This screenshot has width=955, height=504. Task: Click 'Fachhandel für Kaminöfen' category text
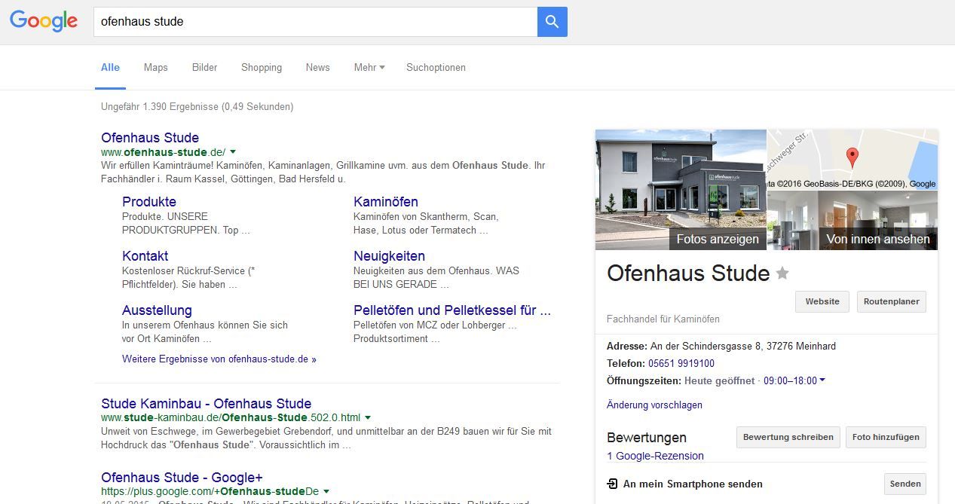663,319
